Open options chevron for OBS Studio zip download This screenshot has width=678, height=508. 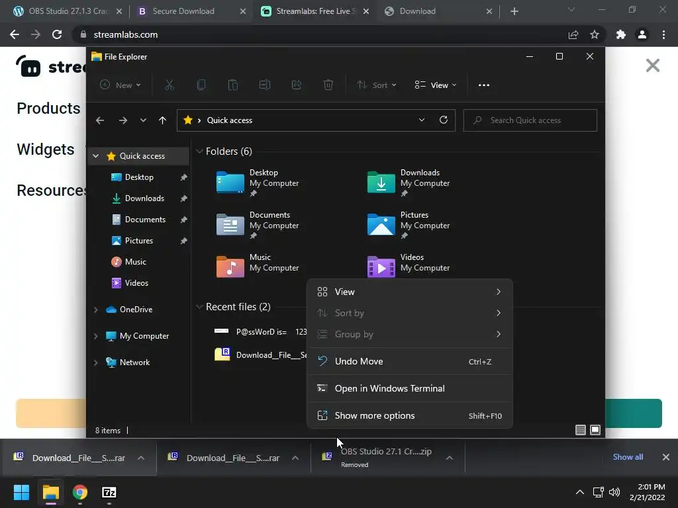pyautogui.click(x=450, y=458)
